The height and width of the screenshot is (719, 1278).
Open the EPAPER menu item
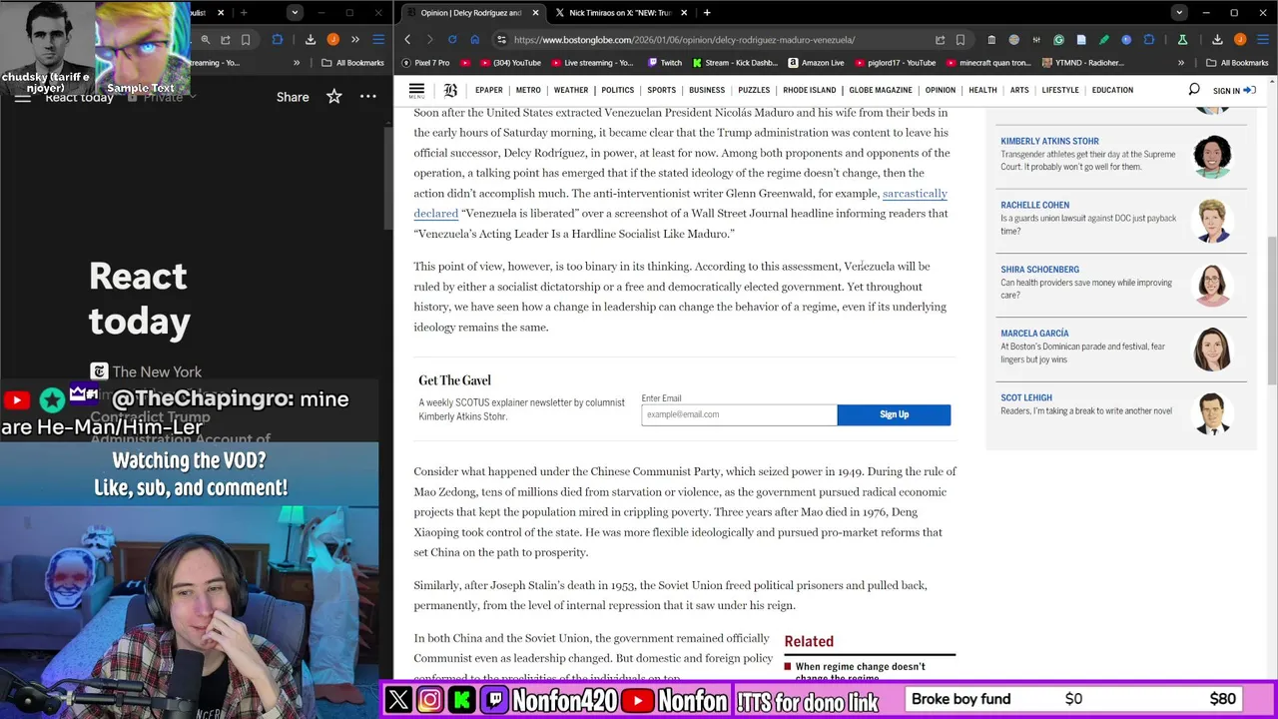(488, 90)
